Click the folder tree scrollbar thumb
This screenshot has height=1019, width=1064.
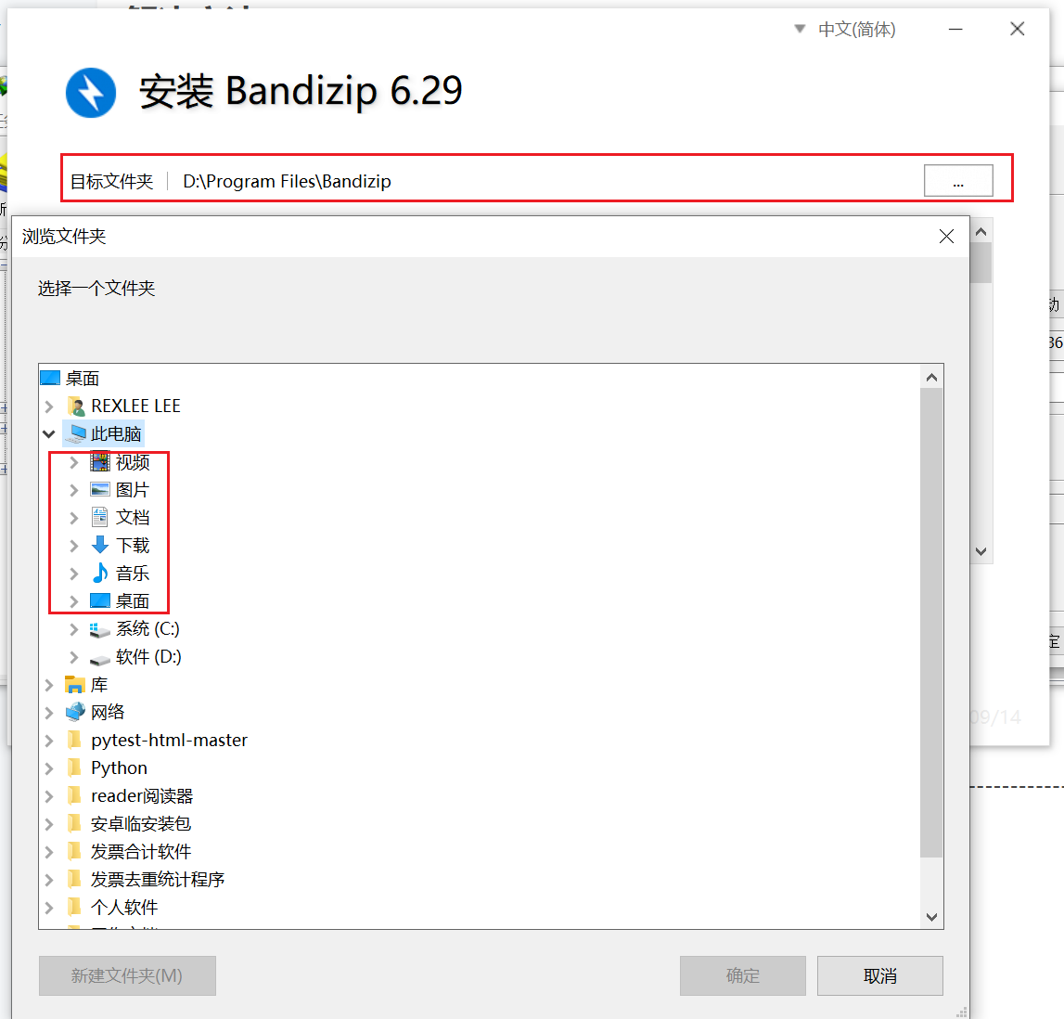click(x=931, y=623)
